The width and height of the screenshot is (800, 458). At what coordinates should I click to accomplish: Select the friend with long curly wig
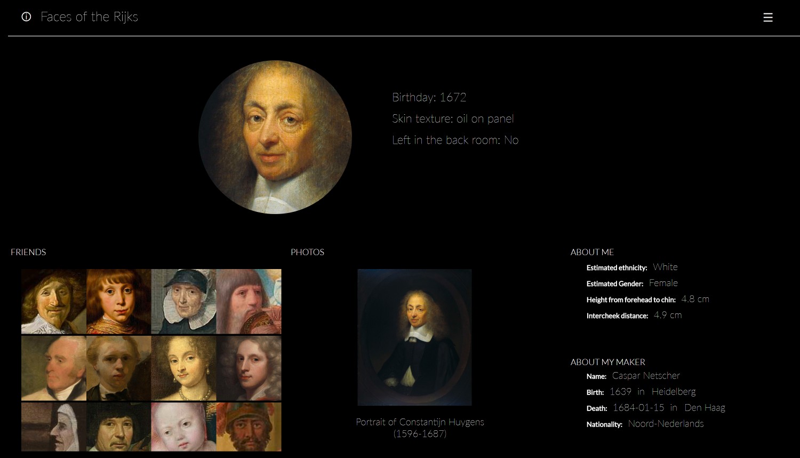[249, 368]
